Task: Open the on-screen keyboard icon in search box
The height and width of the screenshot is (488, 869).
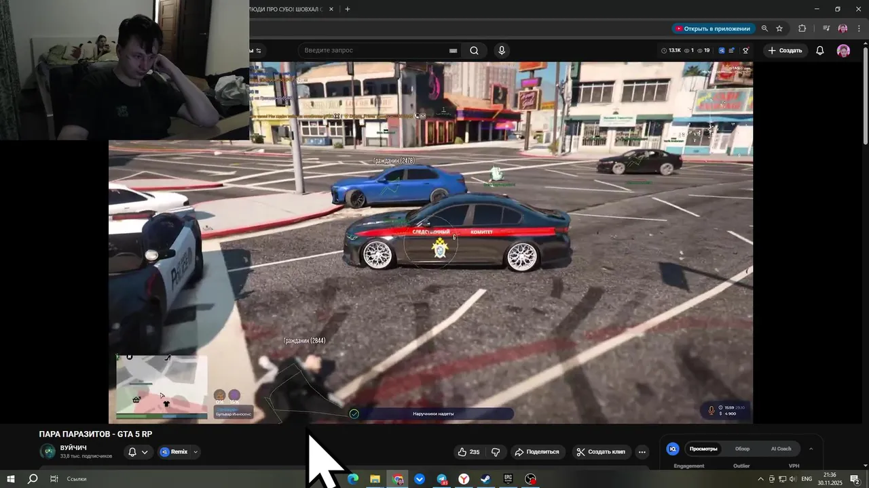Action: click(453, 50)
